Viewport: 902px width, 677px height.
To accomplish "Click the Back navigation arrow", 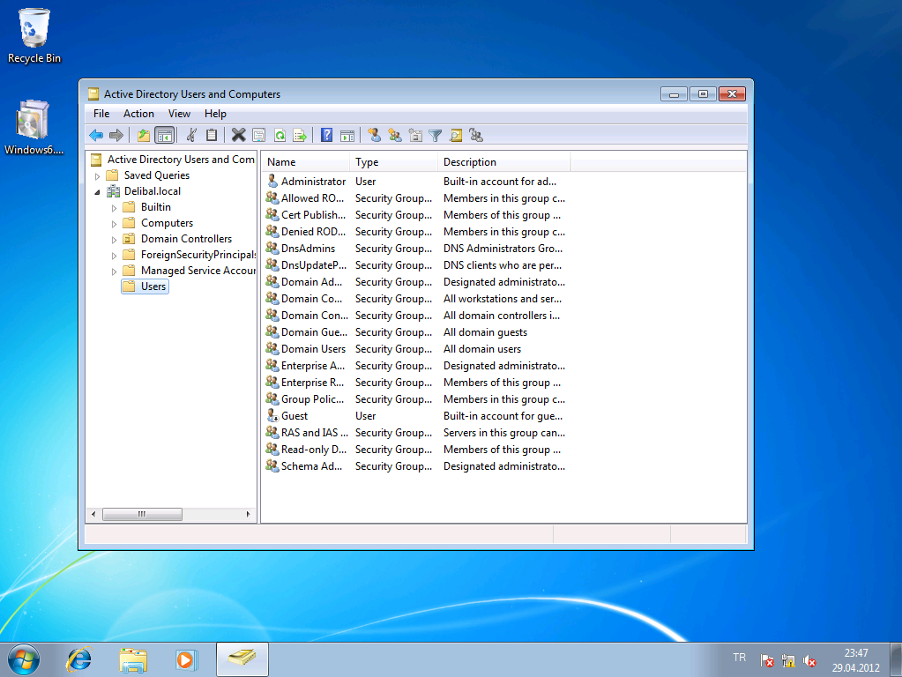I will 94,135.
